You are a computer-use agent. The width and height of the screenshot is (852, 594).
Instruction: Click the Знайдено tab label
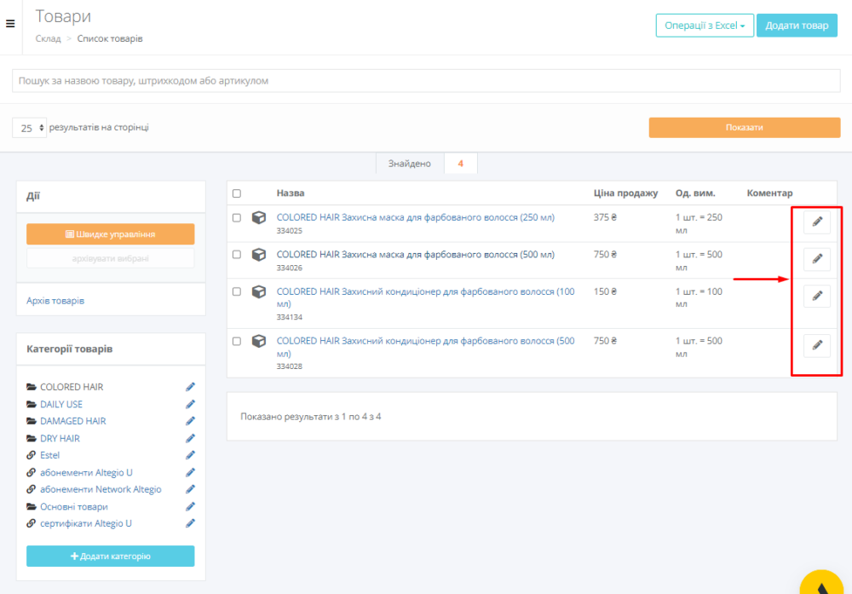(409, 164)
